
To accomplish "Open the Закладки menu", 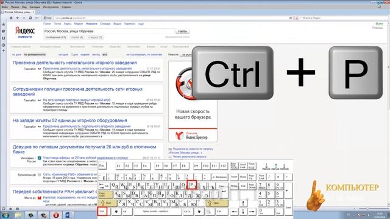I will (35, 7).
